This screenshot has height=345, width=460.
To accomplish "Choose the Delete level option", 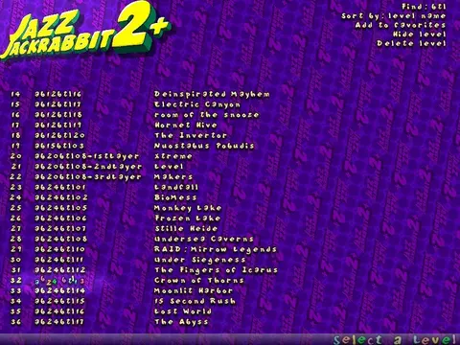I will (411, 43).
